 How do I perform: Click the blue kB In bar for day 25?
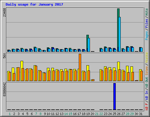pyautogui.click(x=115, y=97)
